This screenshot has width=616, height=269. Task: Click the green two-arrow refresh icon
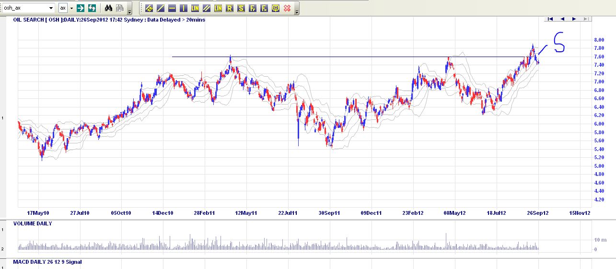click(x=92, y=8)
